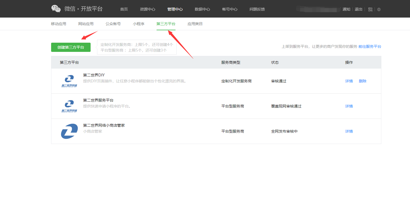Click the 服务商类型 column header
The width and height of the screenshot is (410, 198).
(231, 62)
